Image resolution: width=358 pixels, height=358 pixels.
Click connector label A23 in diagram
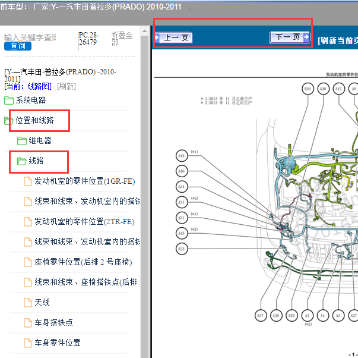pos(182,249)
